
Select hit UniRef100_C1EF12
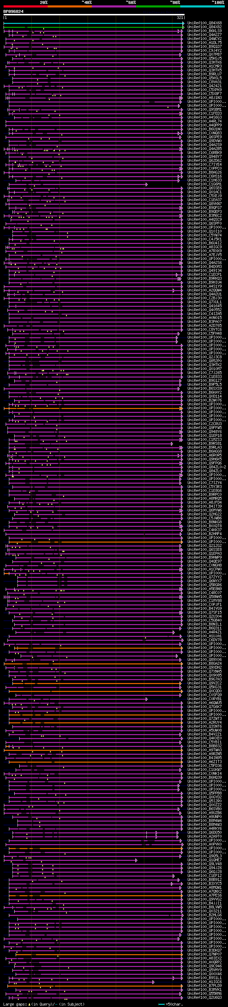click(204, 875)
